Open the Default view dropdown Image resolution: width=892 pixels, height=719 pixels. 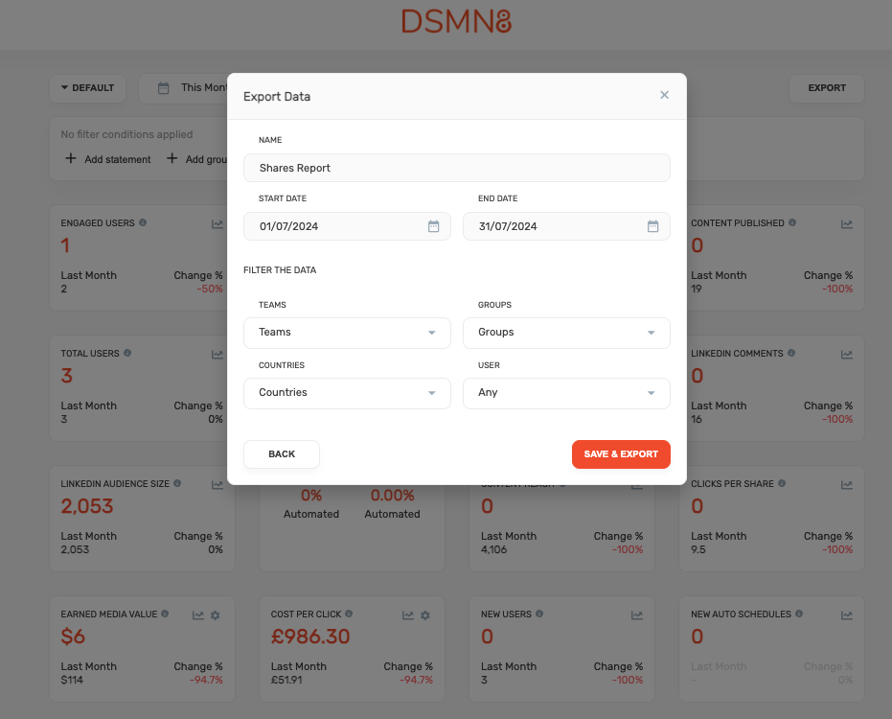pyautogui.click(x=87, y=88)
